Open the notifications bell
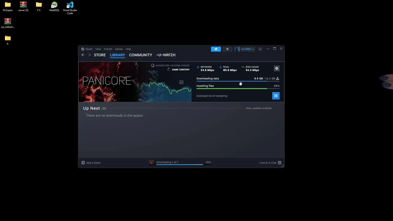 (x=228, y=49)
